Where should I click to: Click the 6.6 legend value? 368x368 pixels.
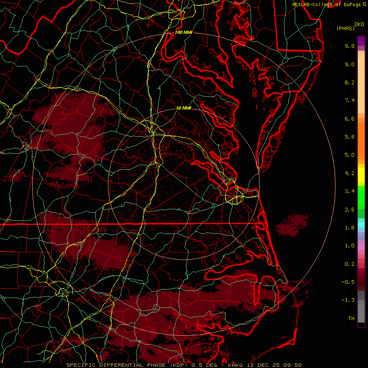click(x=350, y=119)
